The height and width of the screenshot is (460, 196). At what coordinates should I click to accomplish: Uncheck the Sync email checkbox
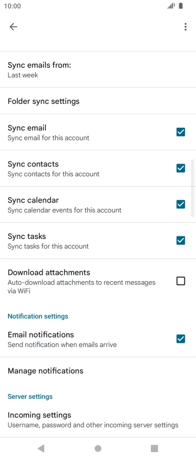tap(181, 132)
